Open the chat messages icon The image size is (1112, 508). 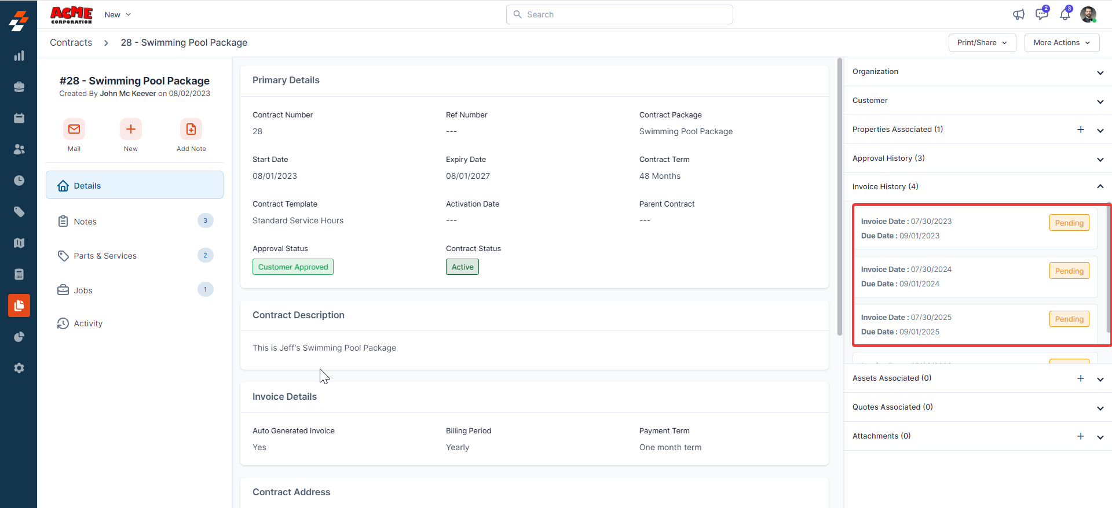pyautogui.click(x=1041, y=14)
